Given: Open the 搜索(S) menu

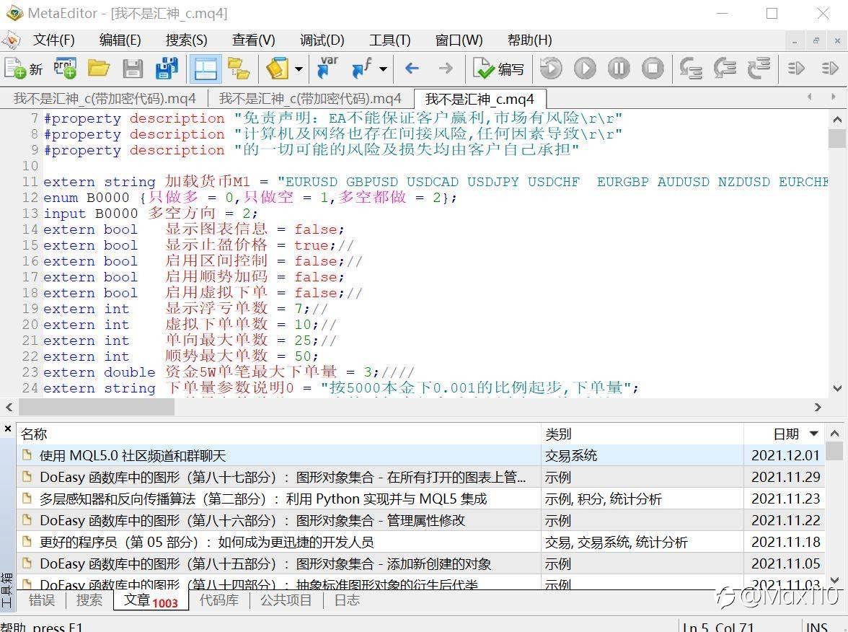Looking at the screenshot, I should (x=186, y=40).
